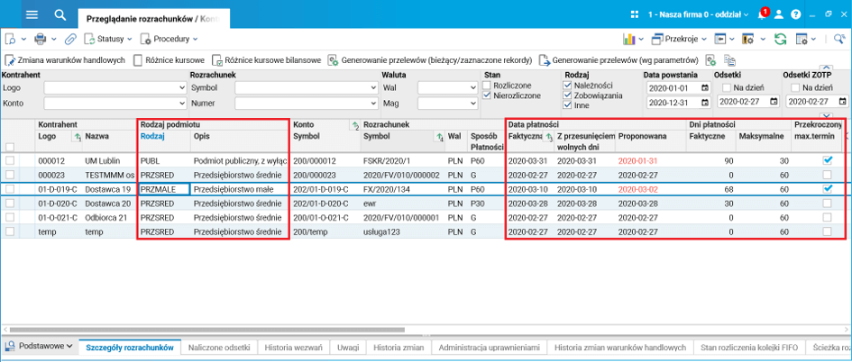Open the user profile icon
Image resolution: width=852 pixels, height=362 pixels.
pos(779,14)
